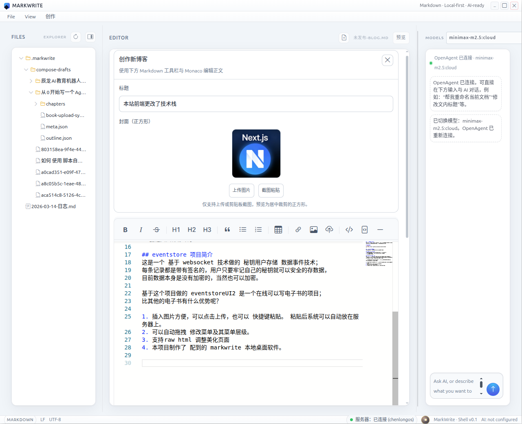Open 2026-03-14-日志.md file
Image resolution: width=522 pixels, height=424 pixels.
[51, 207]
